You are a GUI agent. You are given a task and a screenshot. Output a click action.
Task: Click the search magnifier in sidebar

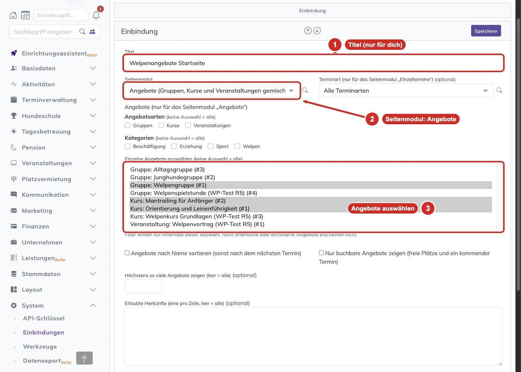point(83,32)
